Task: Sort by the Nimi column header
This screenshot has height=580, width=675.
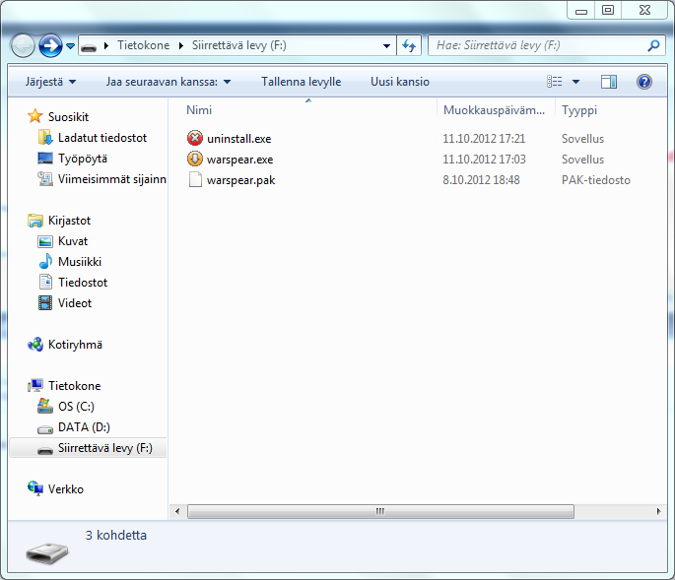Action: [x=199, y=110]
